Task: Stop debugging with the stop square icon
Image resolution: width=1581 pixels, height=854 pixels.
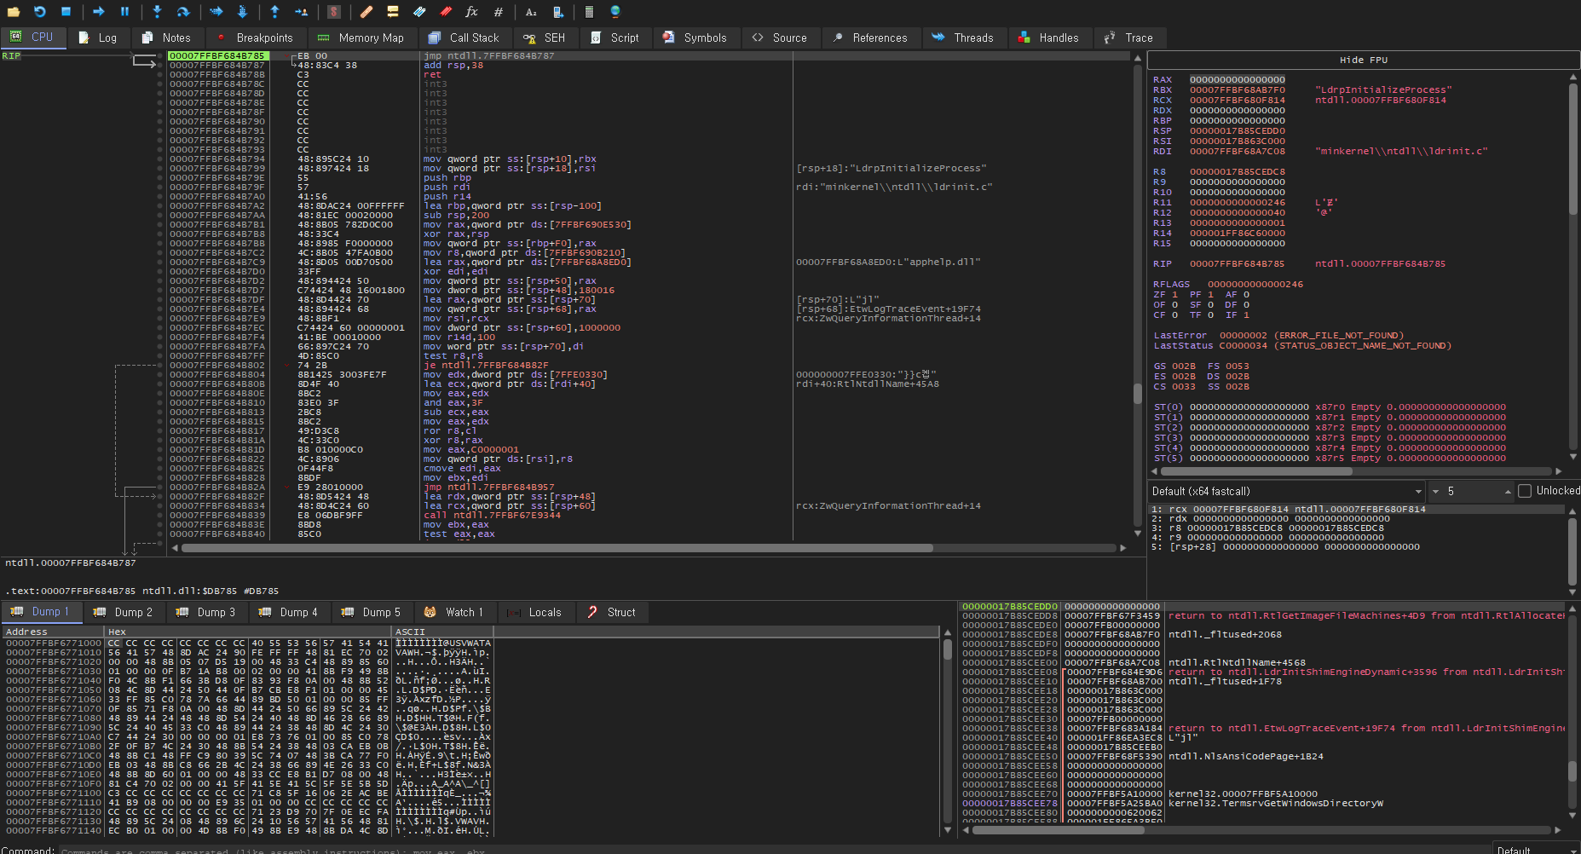Action: click(x=66, y=12)
